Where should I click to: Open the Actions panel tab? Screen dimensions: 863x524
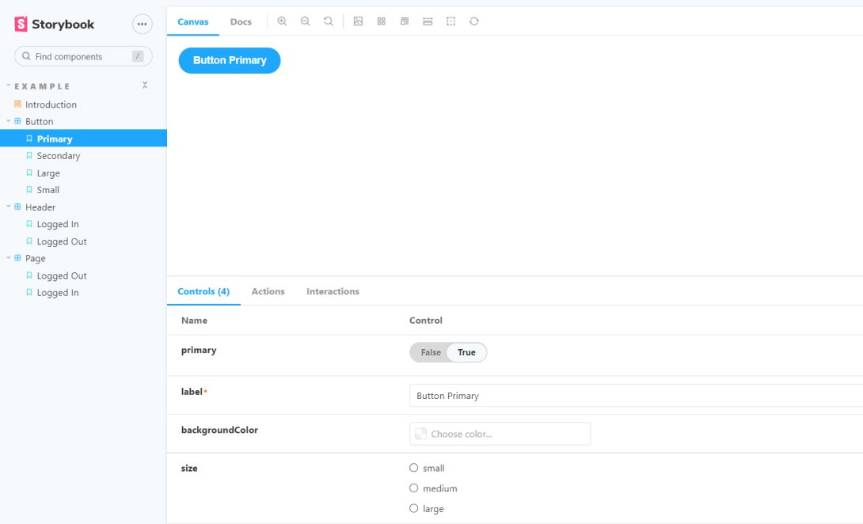point(268,291)
